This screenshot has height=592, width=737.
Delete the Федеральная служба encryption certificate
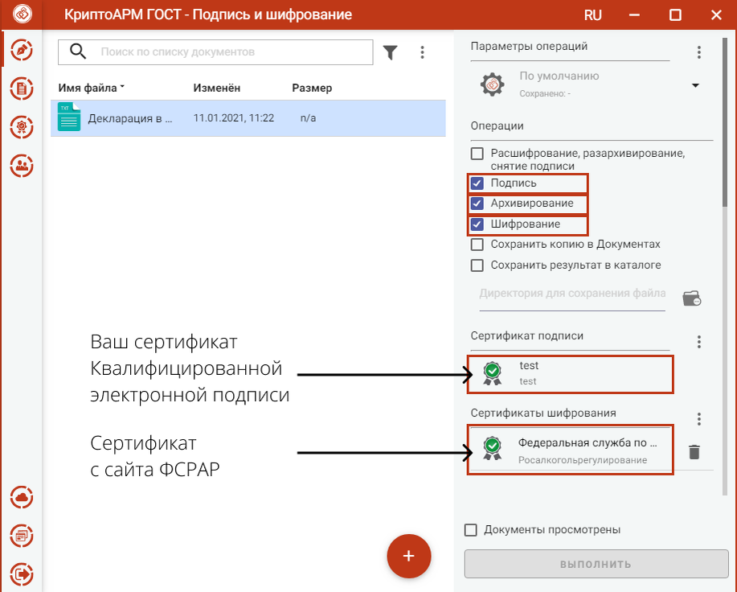694,452
